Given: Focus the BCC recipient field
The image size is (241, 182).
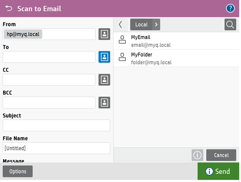Looking at the screenshot, I should tap(49, 103).
